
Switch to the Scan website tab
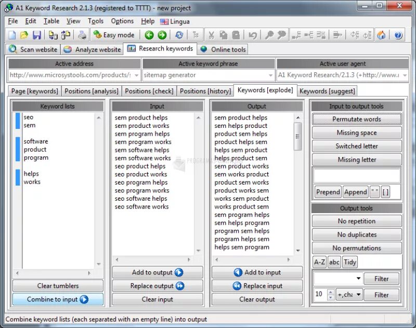click(x=33, y=49)
